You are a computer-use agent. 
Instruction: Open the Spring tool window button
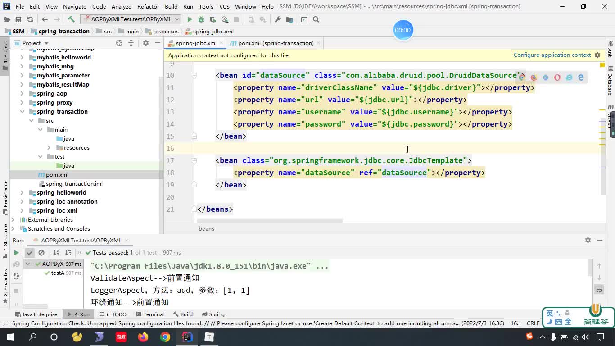point(213,314)
